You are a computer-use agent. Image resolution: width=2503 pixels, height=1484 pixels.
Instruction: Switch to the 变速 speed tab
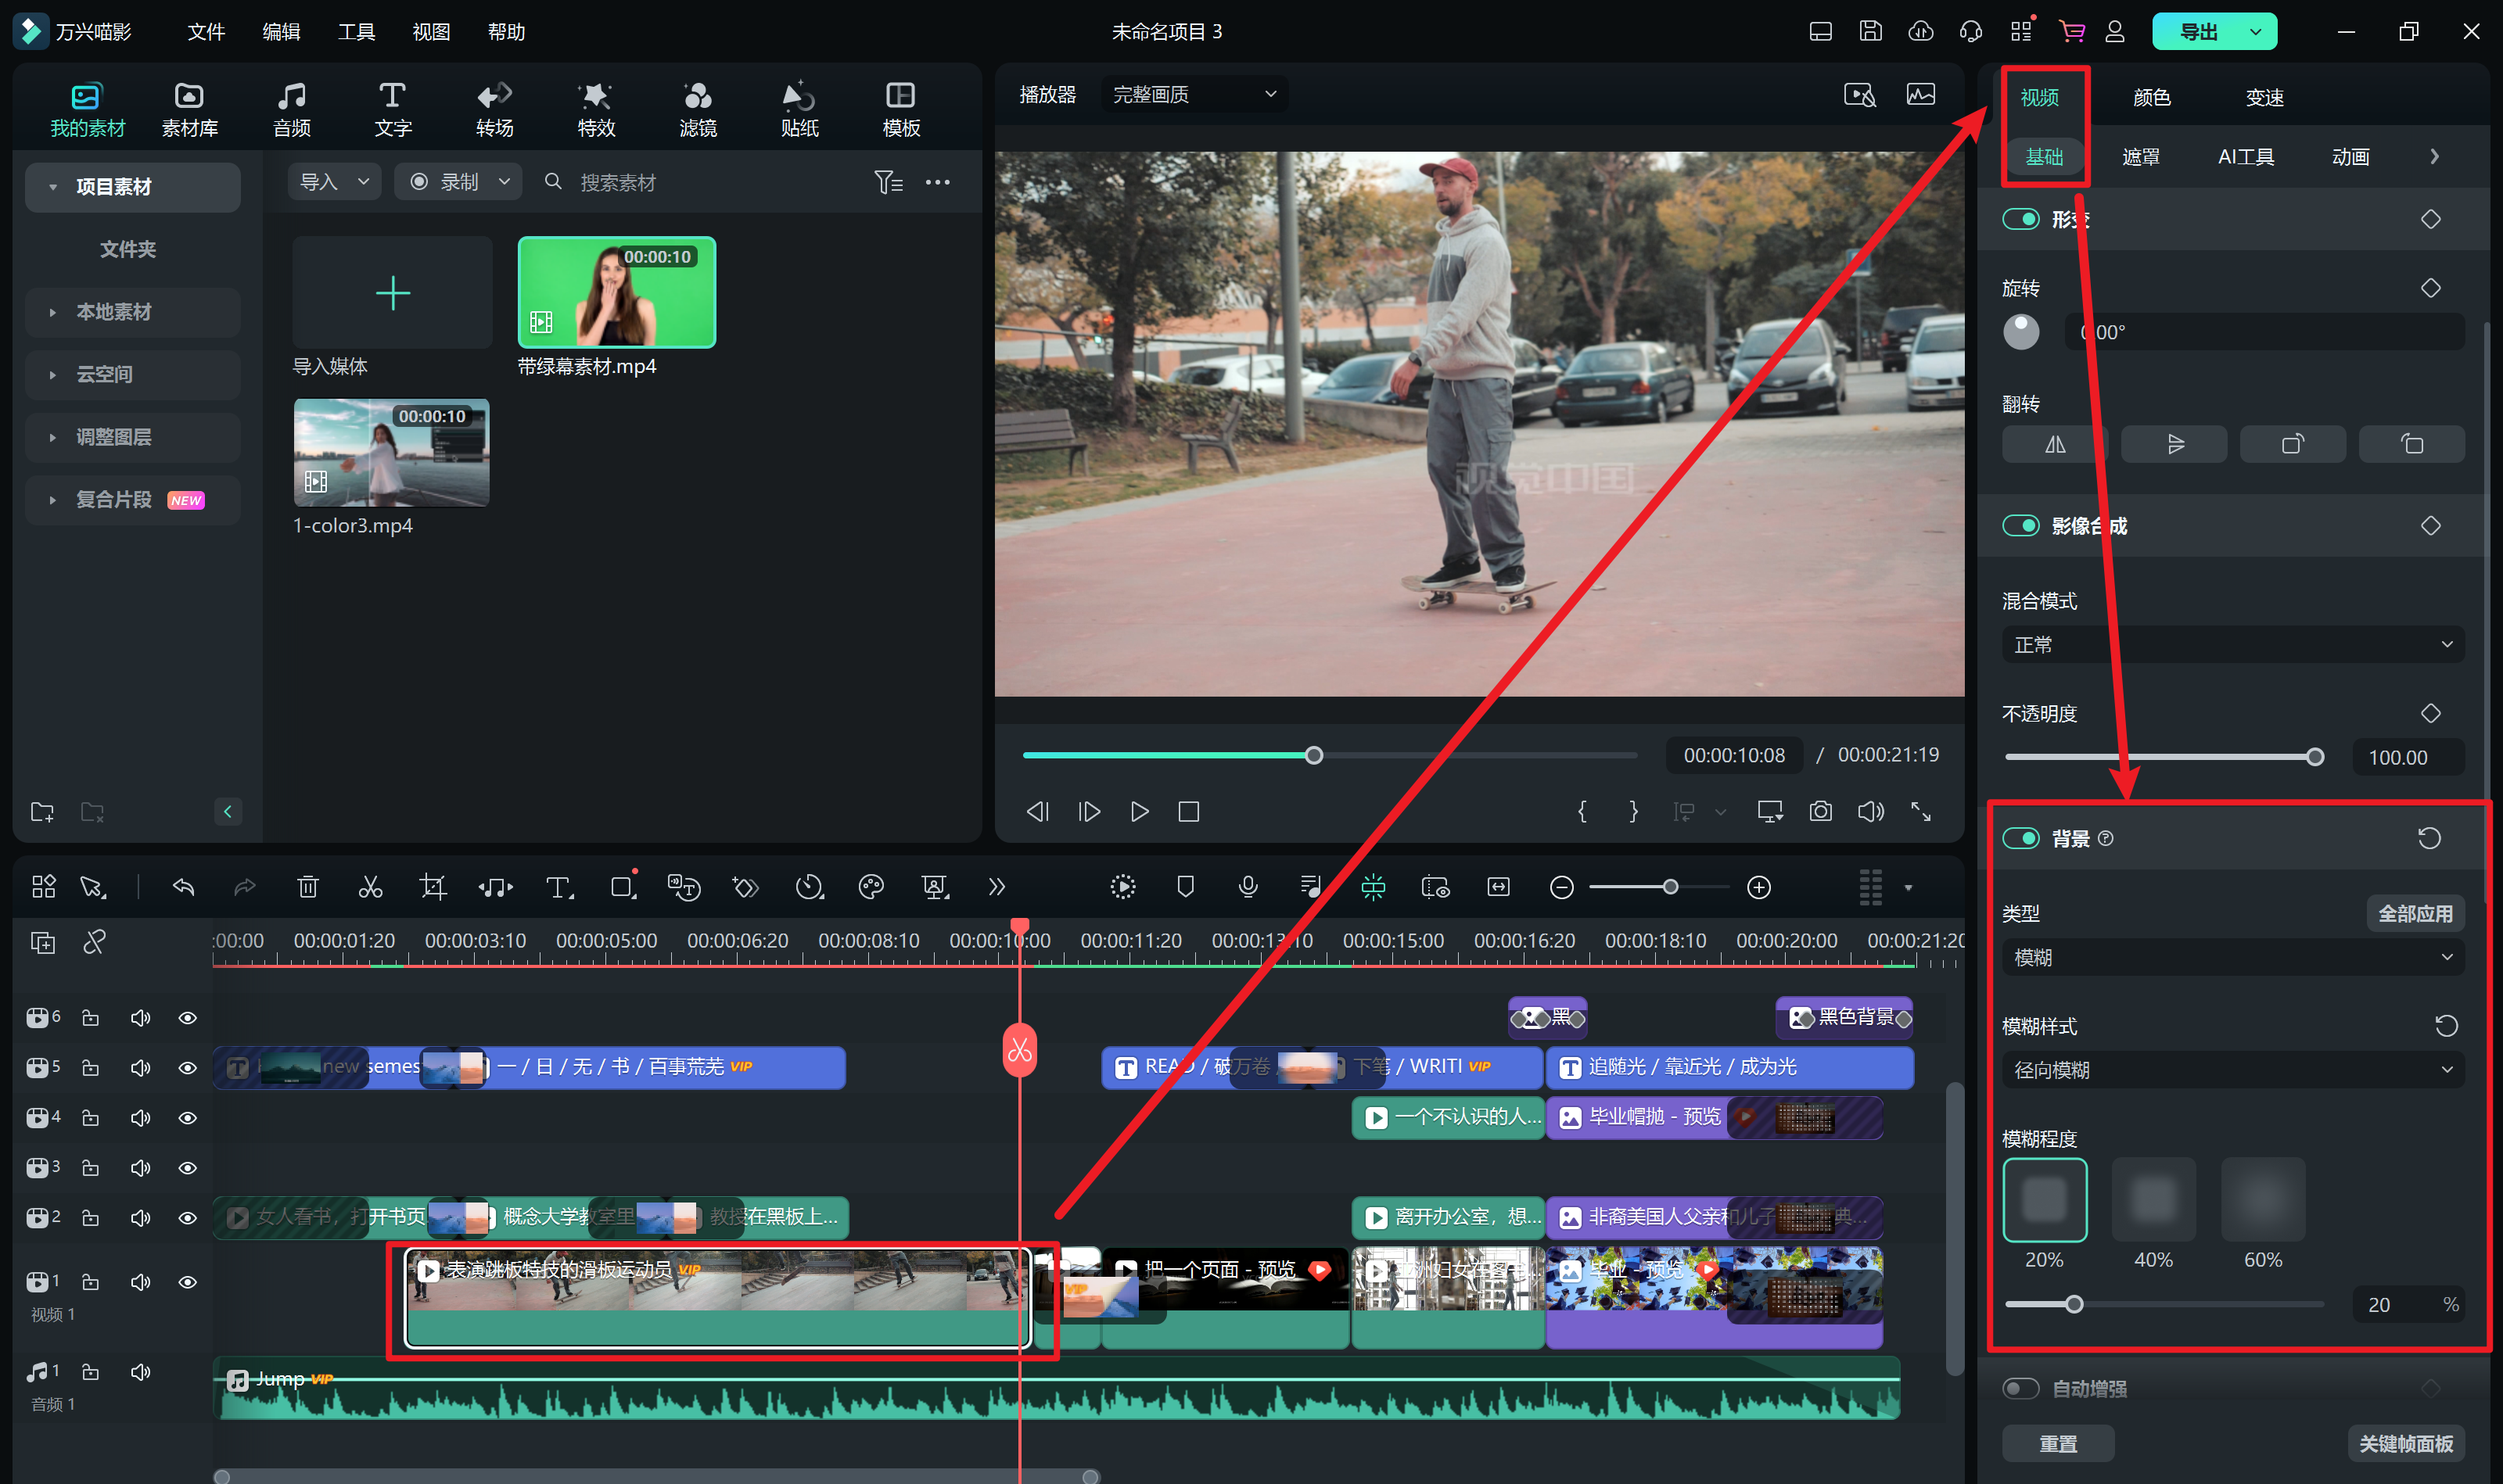pos(2264,97)
